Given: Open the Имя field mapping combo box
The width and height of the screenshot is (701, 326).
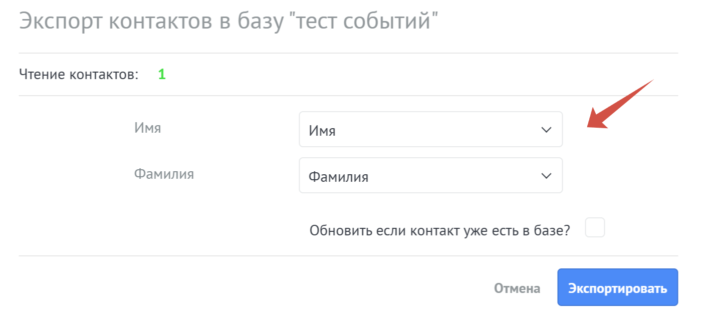Looking at the screenshot, I should tap(431, 129).
